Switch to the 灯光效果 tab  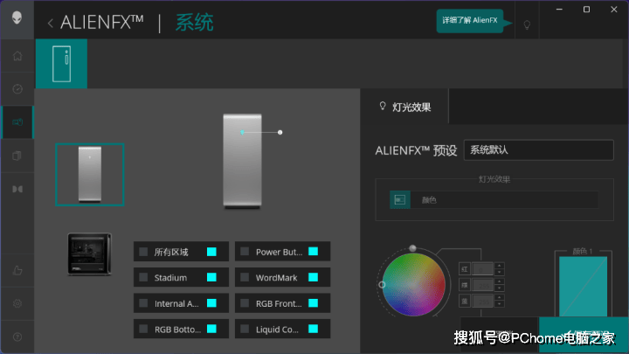(x=404, y=107)
